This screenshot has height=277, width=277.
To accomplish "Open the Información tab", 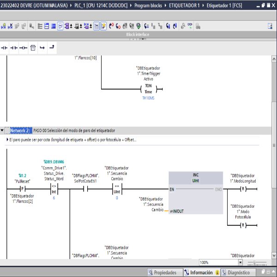I will click(201, 272).
